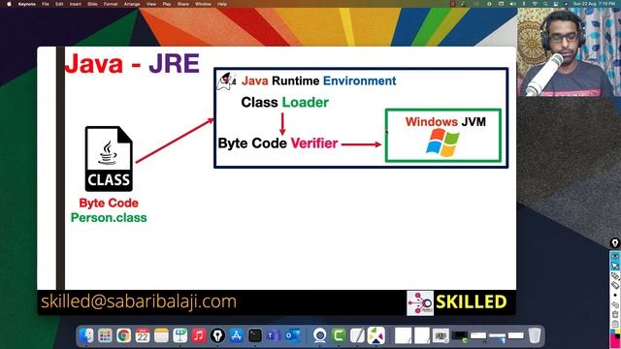
Task: Open Terminal from the dock
Action: 255,335
